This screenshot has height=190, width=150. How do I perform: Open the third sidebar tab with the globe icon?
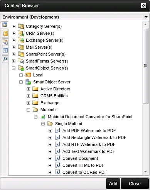[5, 42]
